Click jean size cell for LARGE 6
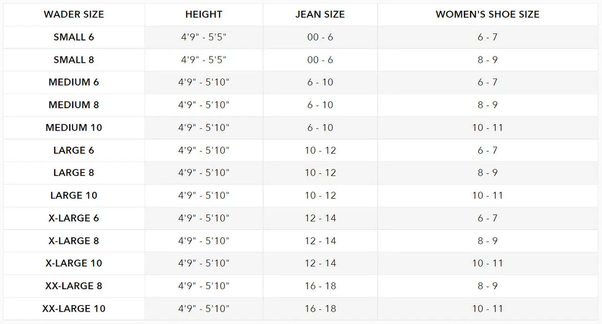Viewport: 602px width, 324px height. 320,150
